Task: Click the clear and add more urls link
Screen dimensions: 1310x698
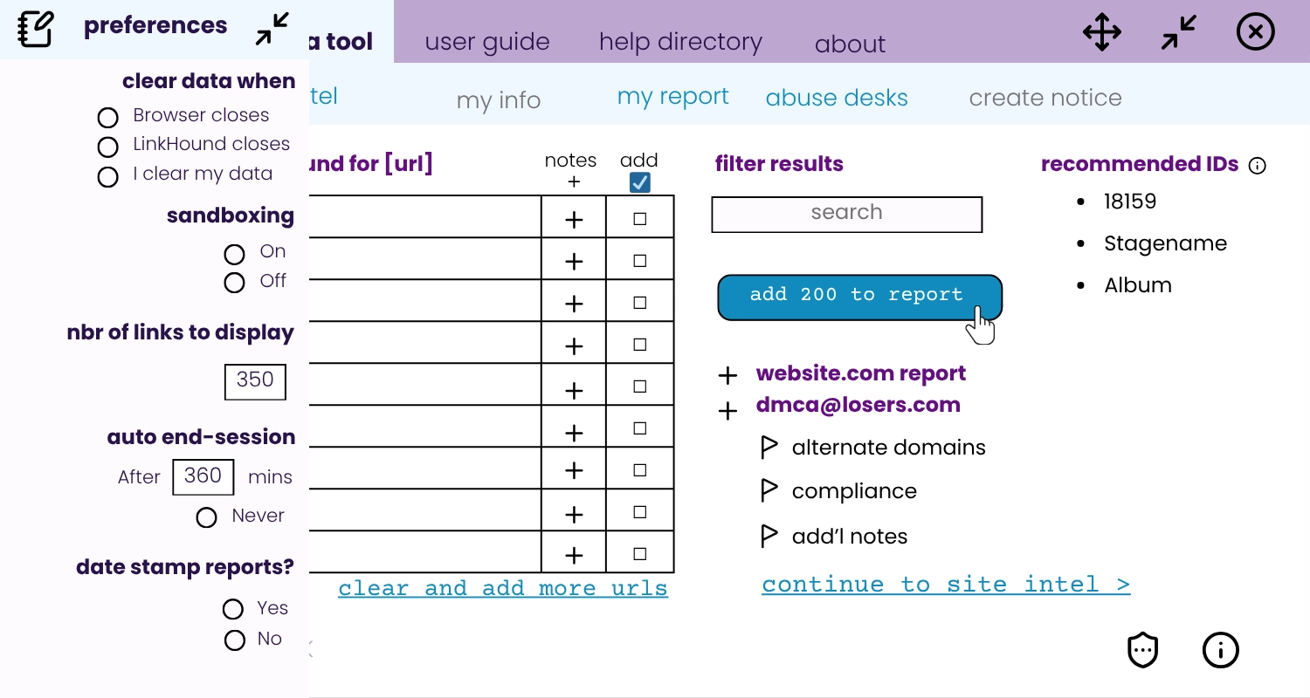Action: (503, 588)
